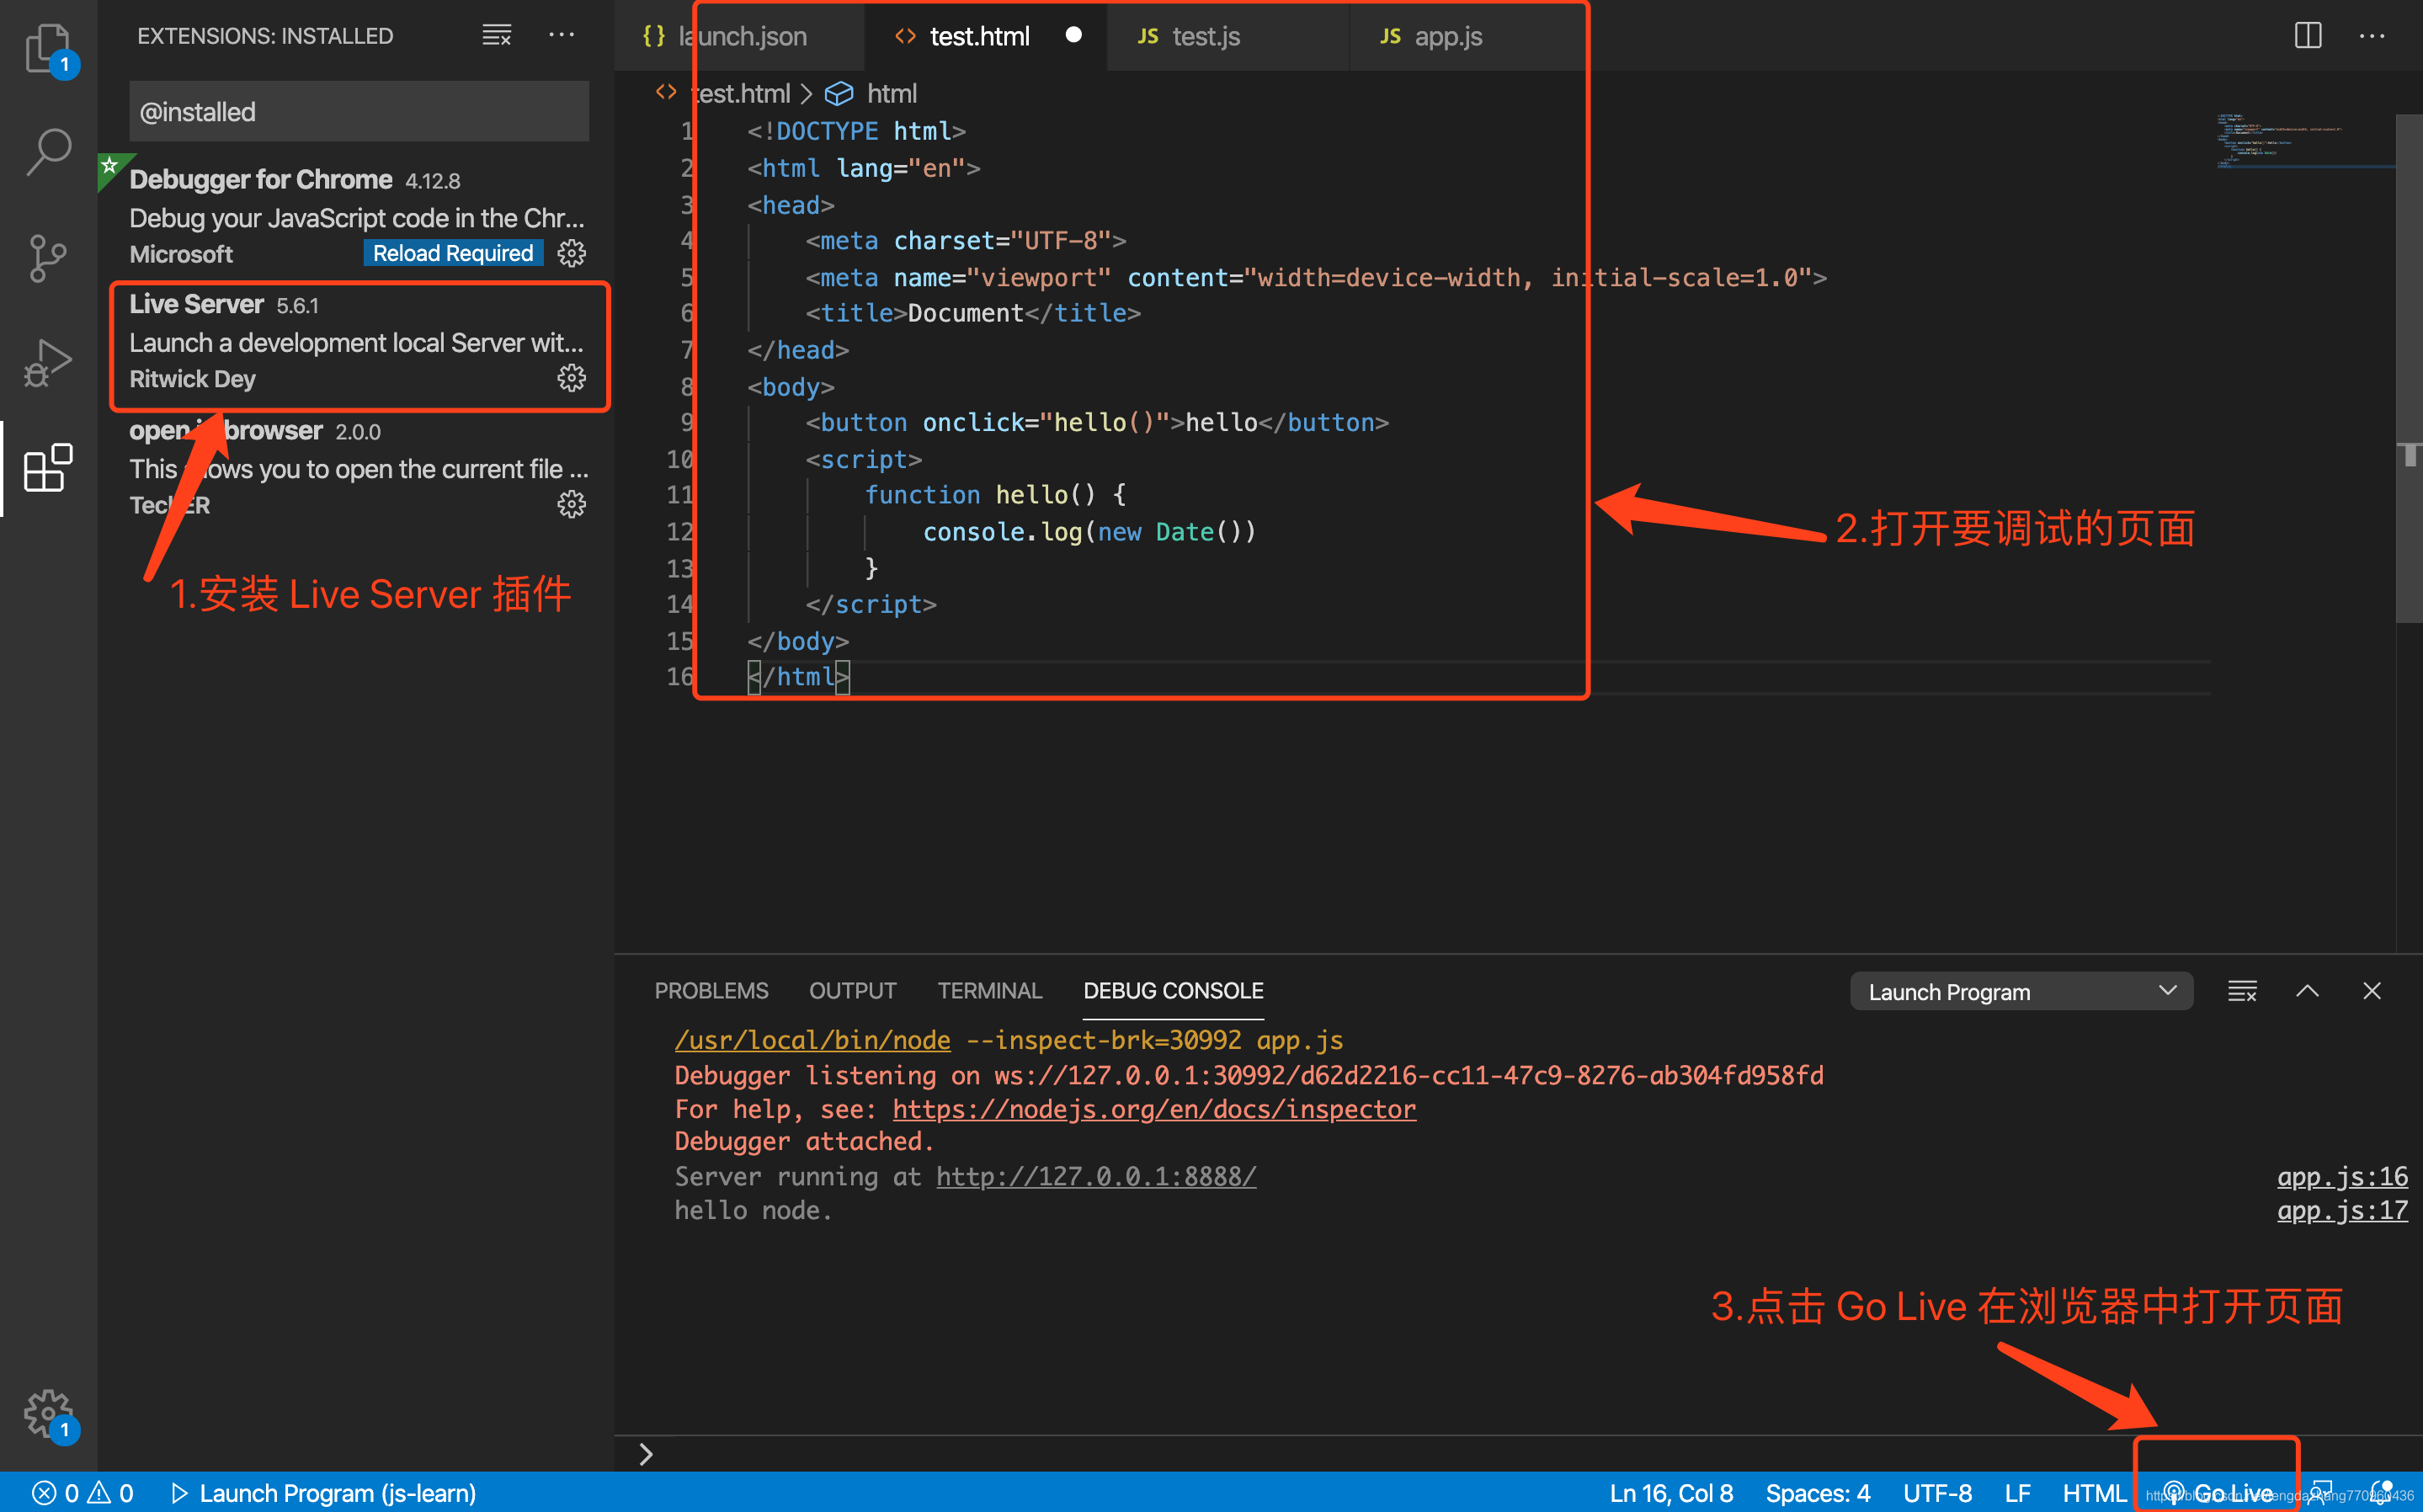
Task: Click the debug console input prompt
Action: tap(1520, 1454)
